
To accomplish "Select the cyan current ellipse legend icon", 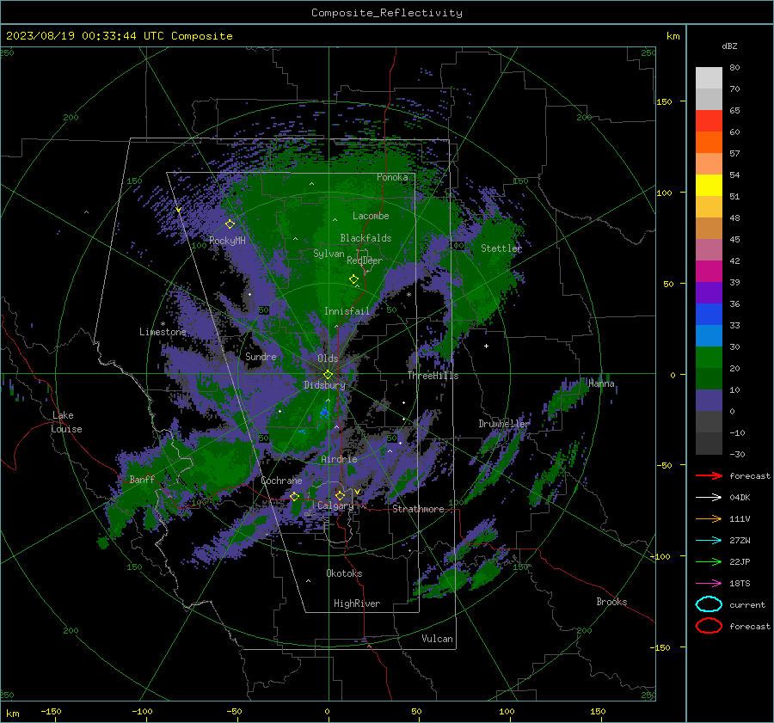I will click(709, 604).
